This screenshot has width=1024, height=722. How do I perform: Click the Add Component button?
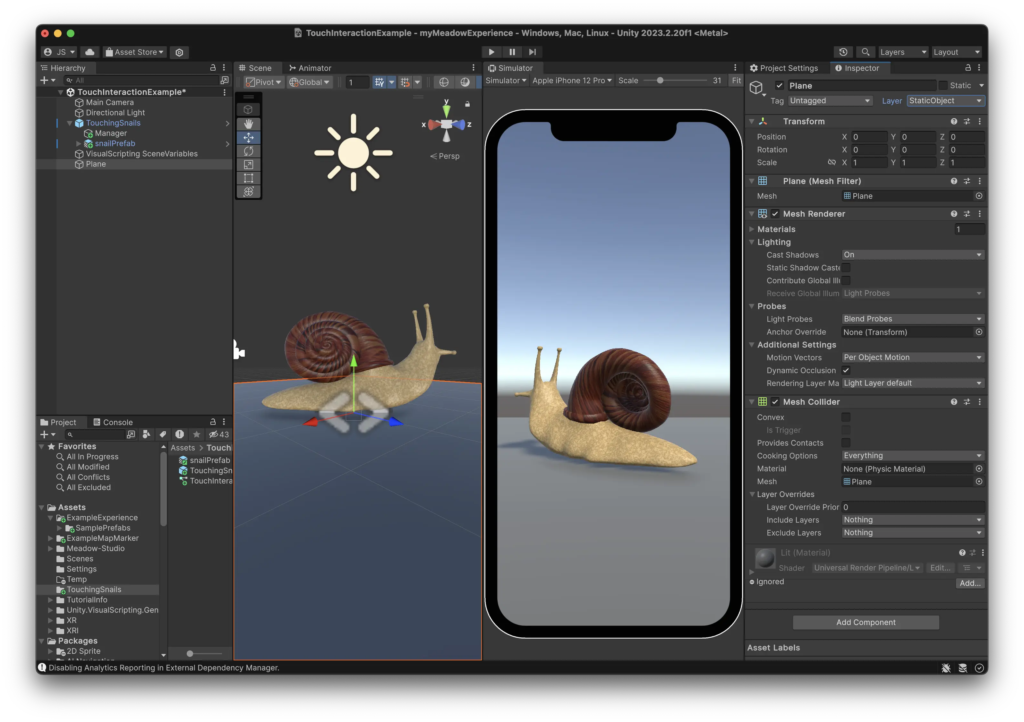(866, 622)
